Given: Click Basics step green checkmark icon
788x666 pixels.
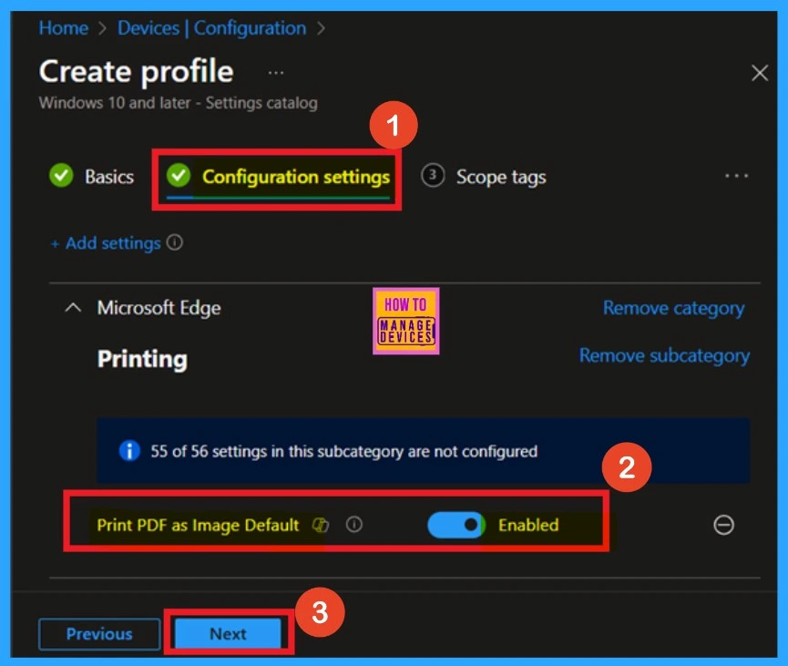Looking at the screenshot, I should [61, 176].
